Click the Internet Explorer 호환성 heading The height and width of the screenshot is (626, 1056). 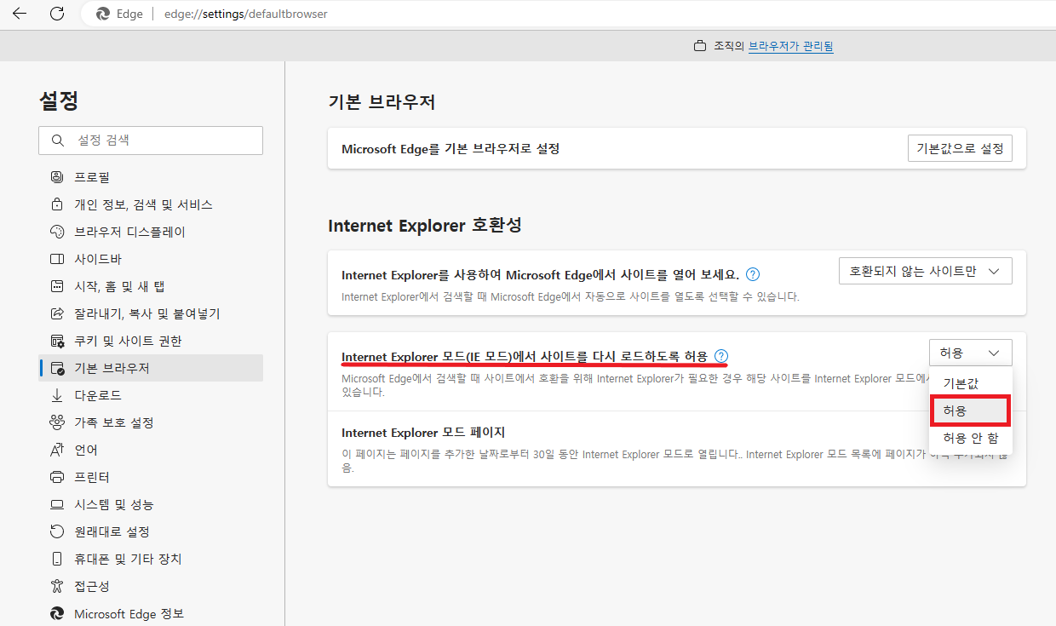tap(425, 226)
